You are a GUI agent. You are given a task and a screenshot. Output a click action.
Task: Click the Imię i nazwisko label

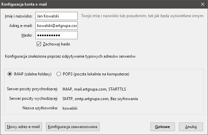click(x=19, y=16)
